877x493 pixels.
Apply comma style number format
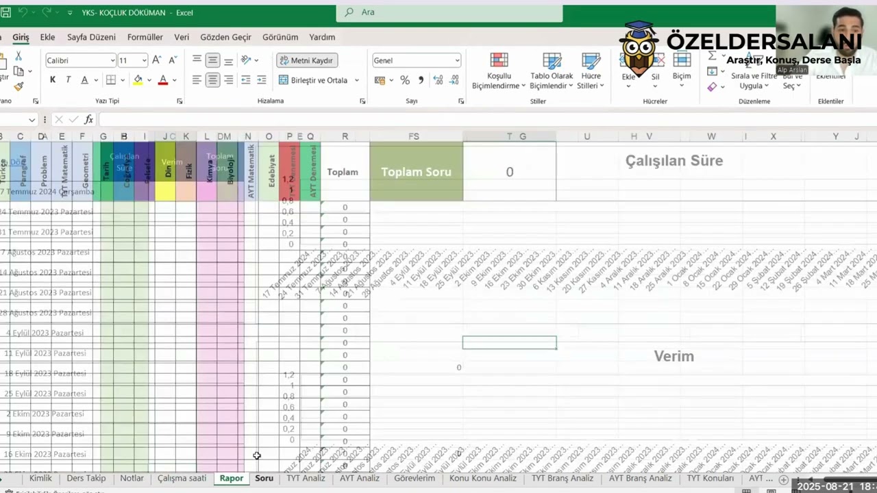[x=421, y=80]
